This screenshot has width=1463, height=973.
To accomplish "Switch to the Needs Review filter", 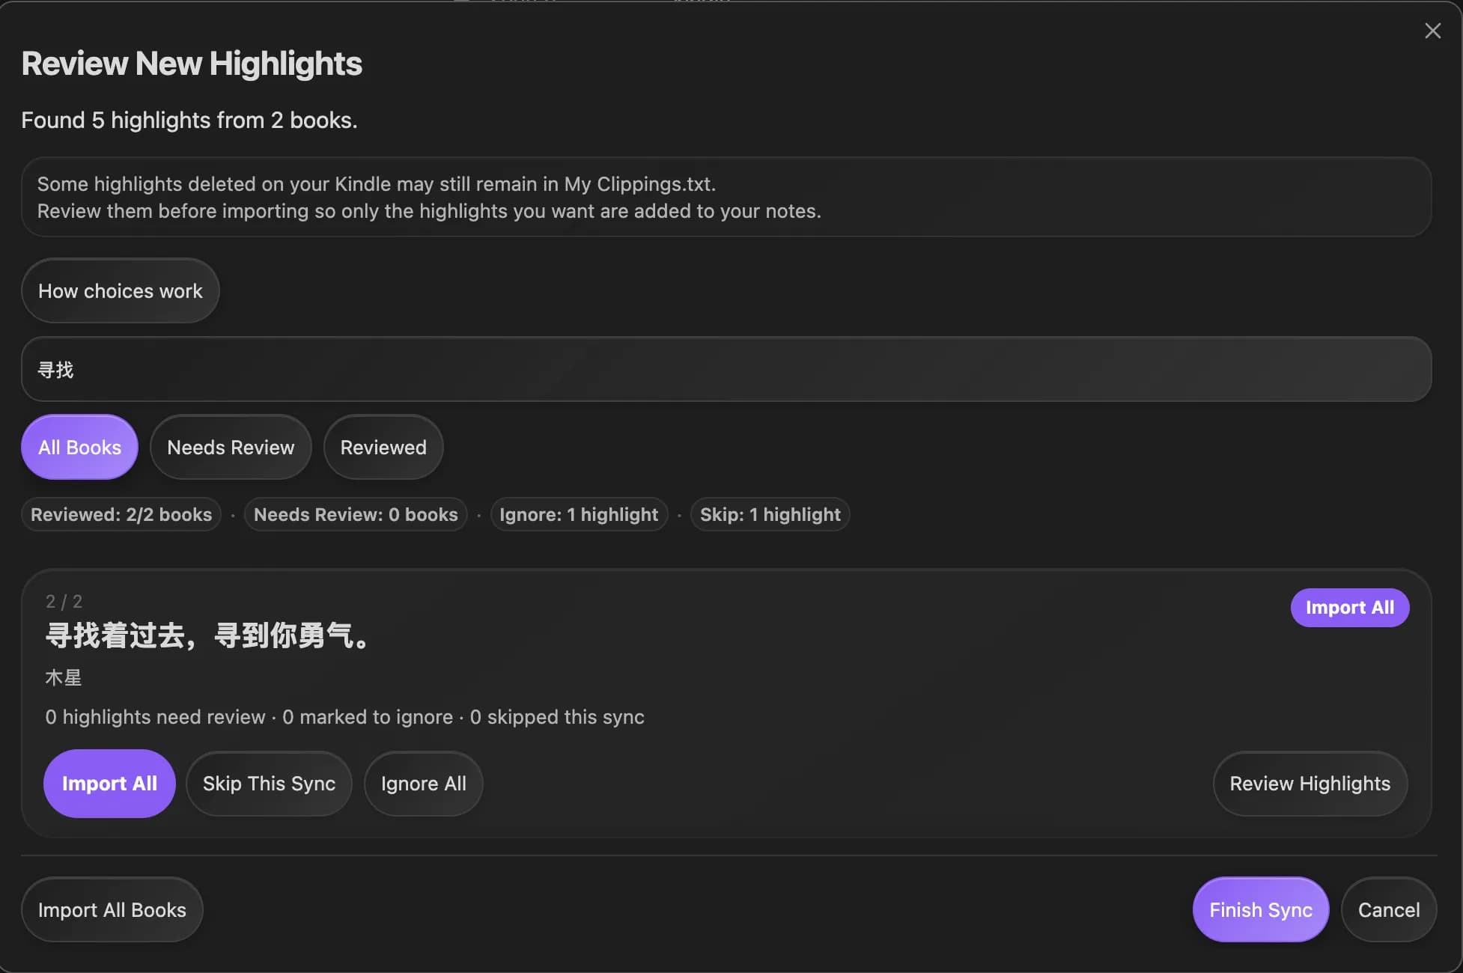I will pyautogui.click(x=231, y=447).
